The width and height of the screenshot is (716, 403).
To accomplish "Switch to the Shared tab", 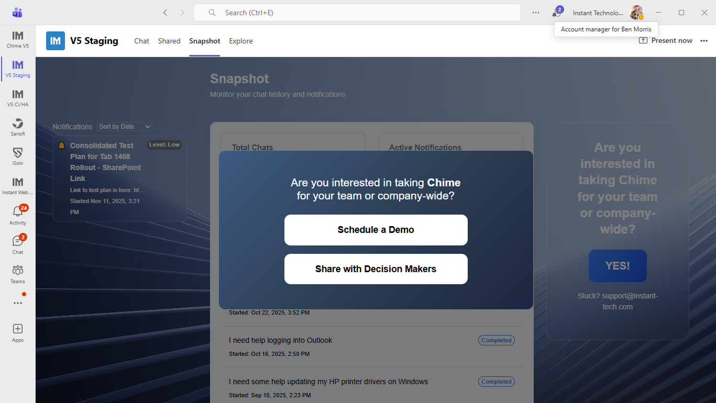I will 169,41.
